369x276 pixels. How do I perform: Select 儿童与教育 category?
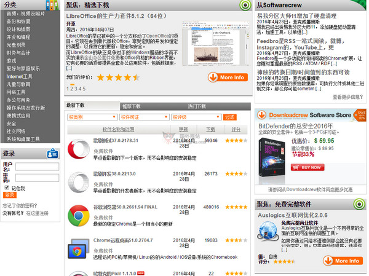click(x=18, y=84)
